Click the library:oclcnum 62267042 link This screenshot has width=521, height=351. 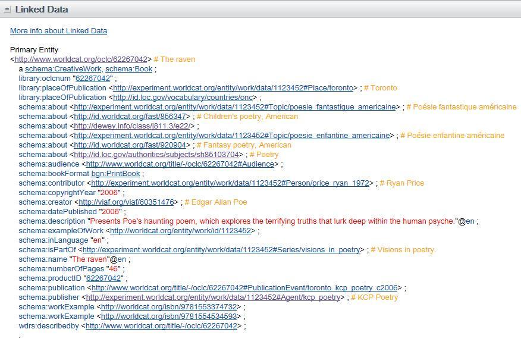click(93, 79)
